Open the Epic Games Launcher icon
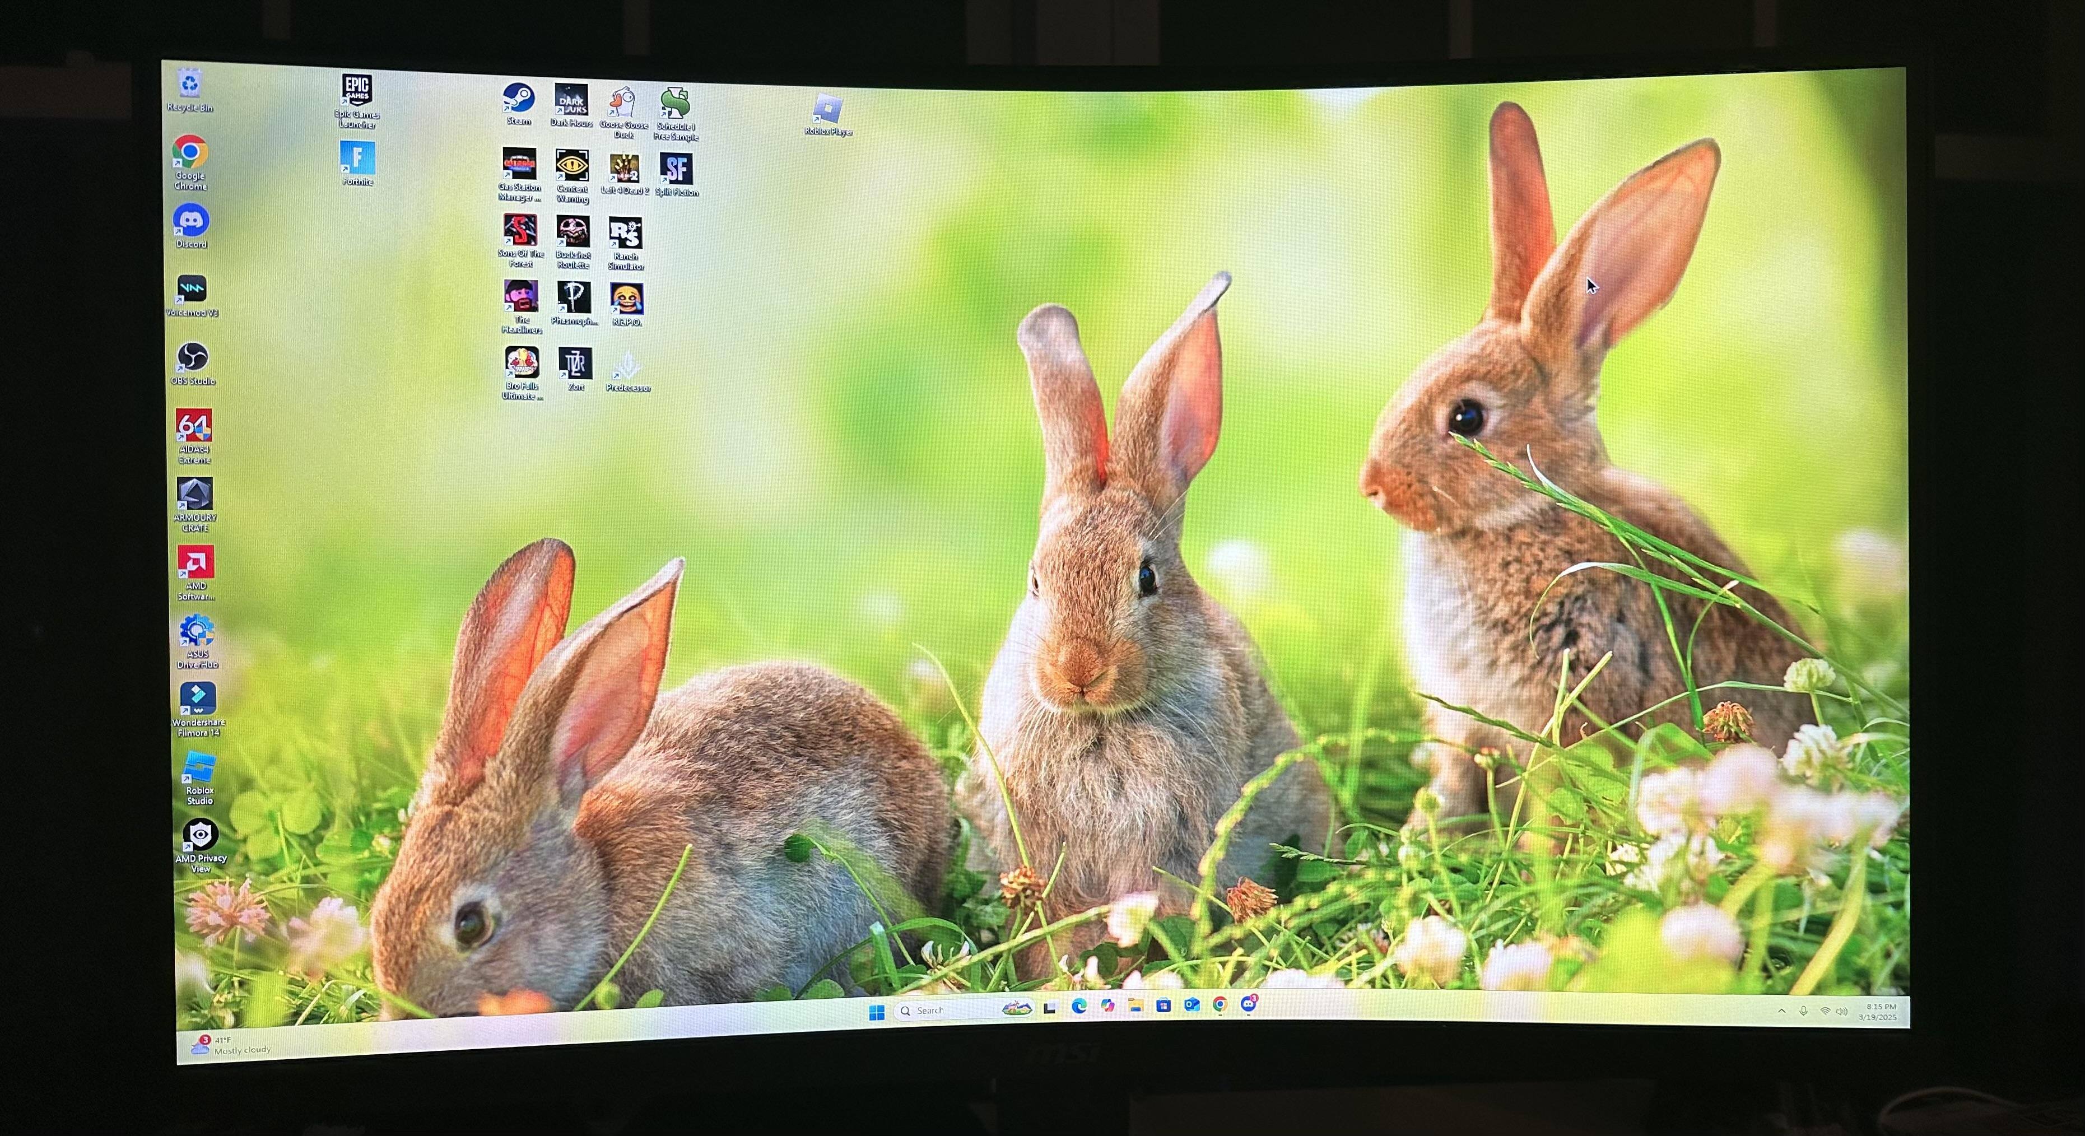2085x1136 pixels. (x=357, y=91)
